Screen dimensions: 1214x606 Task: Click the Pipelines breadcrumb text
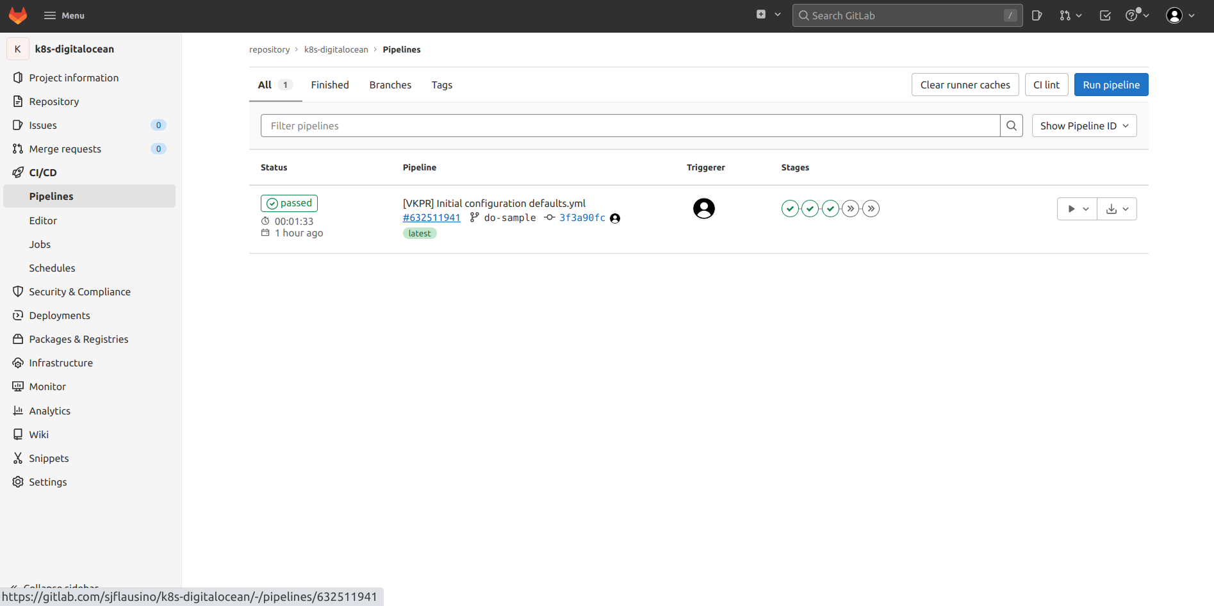point(402,49)
